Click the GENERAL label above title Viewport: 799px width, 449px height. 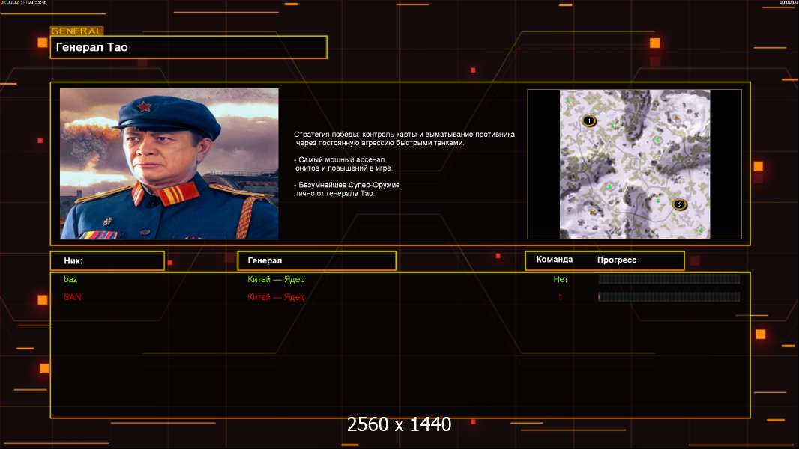[x=76, y=31]
